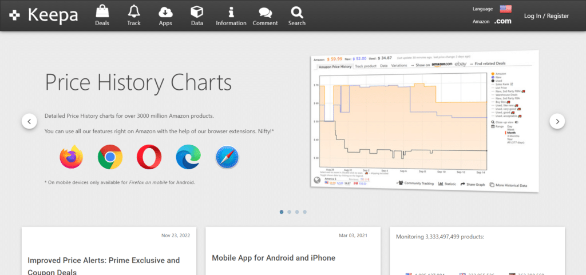Select the third carousel dot
Image resolution: width=586 pixels, height=275 pixels.
(x=297, y=212)
